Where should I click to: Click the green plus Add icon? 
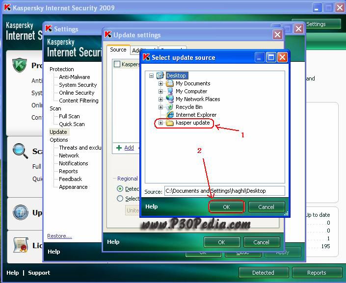[119, 148]
